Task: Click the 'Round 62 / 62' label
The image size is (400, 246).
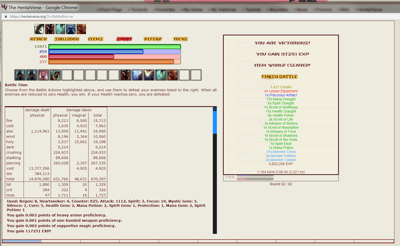Action: [281, 184]
